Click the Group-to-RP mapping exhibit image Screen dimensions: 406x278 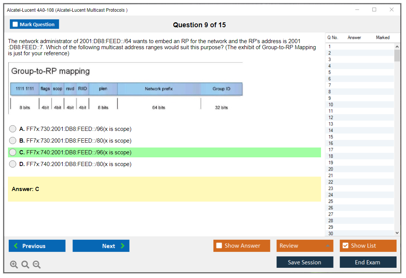tap(125, 89)
